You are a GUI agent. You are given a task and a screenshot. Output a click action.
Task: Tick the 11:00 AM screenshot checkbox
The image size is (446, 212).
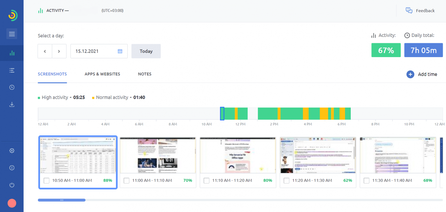(126, 180)
